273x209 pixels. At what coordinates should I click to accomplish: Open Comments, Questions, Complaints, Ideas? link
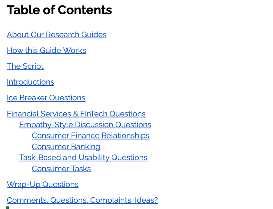pyautogui.click(x=82, y=200)
